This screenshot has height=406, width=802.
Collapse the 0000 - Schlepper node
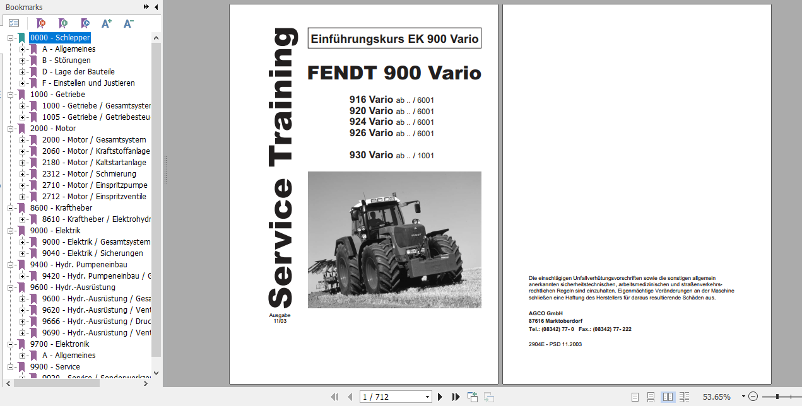11,38
